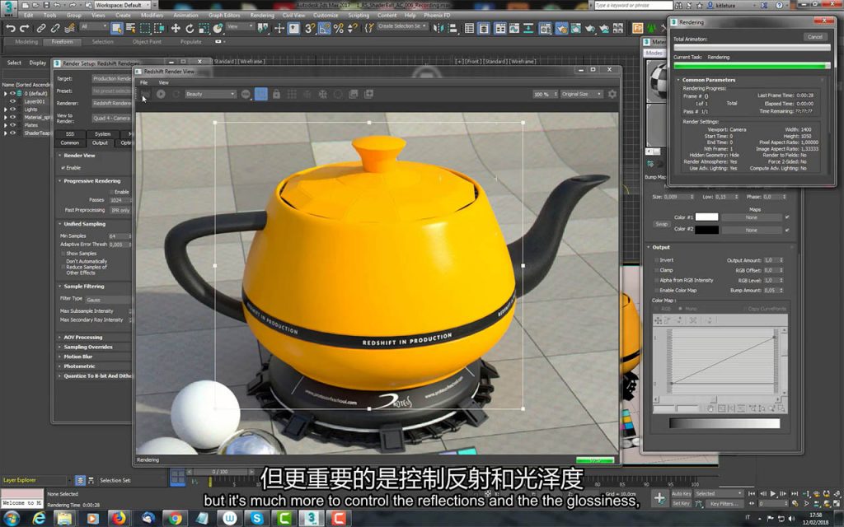The height and width of the screenshot is (527, 844).
Task: Click the Windows Start button
Action: 11,519
